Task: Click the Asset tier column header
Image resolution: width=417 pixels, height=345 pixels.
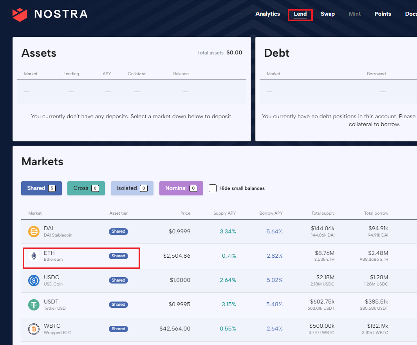Action: (x=118, y=213)
